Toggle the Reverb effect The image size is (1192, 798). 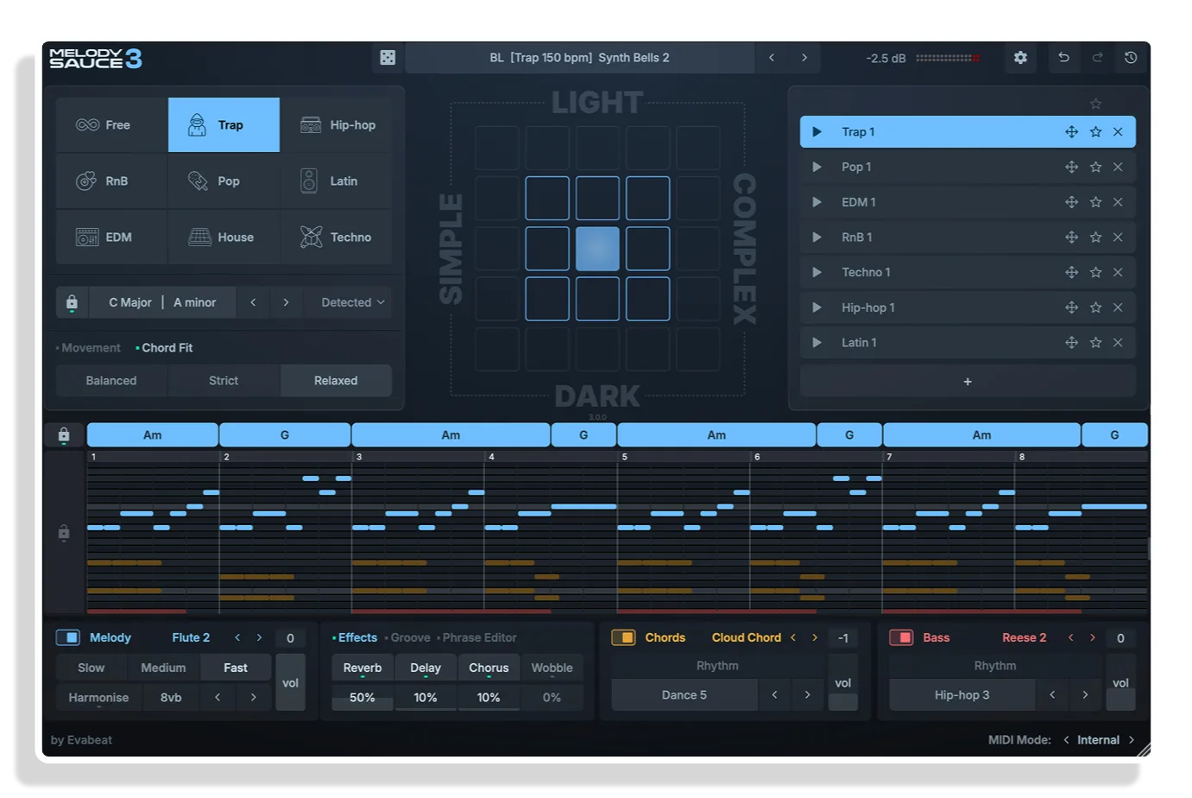tap(363, 668)
